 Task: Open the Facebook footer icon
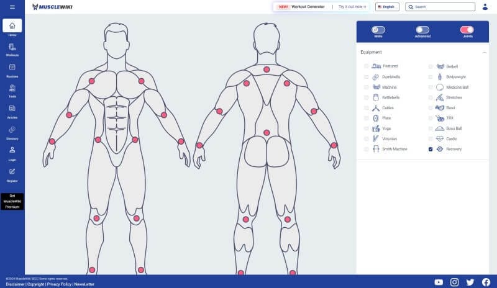[486, 282]
